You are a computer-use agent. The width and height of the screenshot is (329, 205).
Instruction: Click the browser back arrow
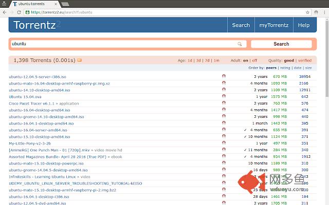pyautogui.click(x=5, y=12)
